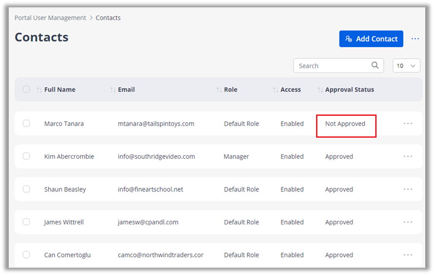The width and height of the screenshot is (434, 275).
Task: Open row actions for Kim Abercrombie
Action: pyautogui.click(x=408, y=157)
